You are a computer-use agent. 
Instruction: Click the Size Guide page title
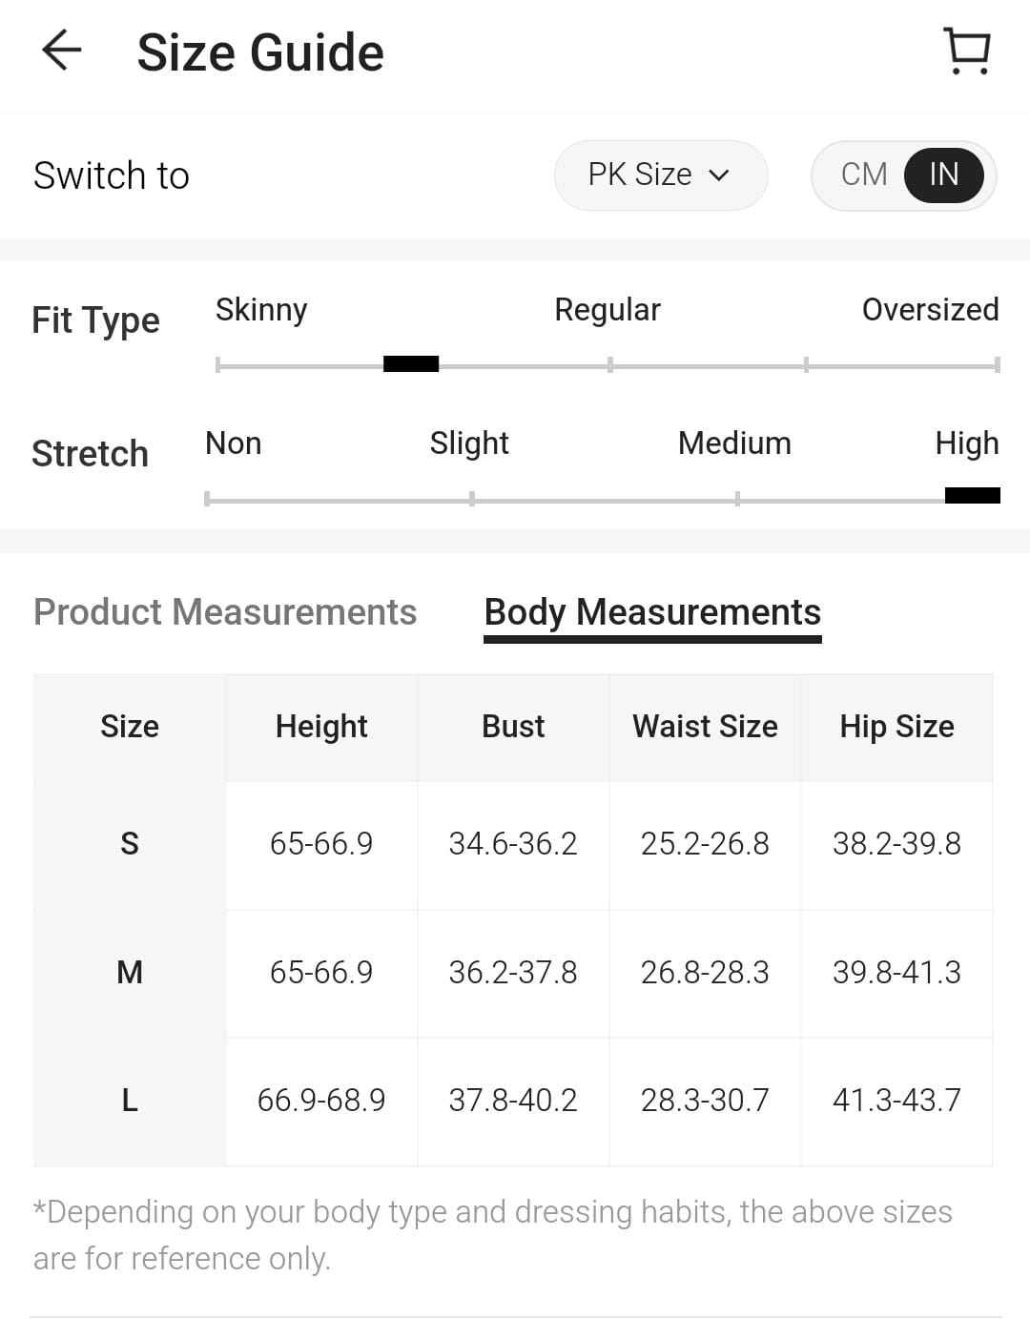(260, 52)
